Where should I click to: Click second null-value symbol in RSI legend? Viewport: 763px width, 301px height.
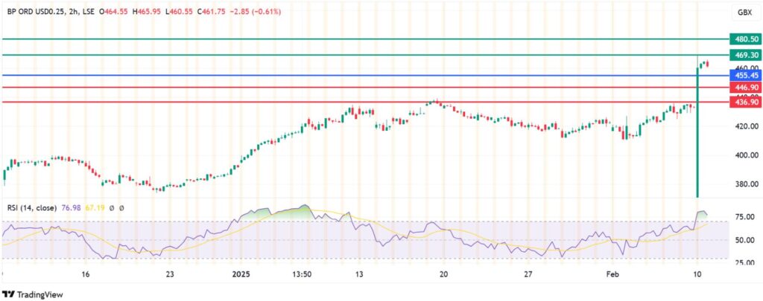[121, 209]
